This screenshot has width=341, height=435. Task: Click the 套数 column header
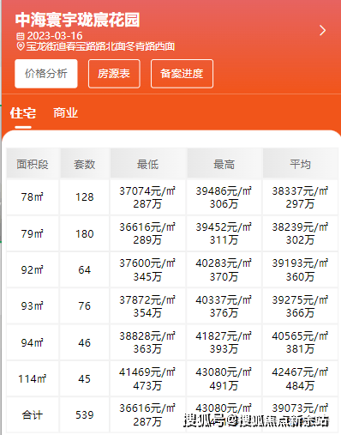[85, 164]
